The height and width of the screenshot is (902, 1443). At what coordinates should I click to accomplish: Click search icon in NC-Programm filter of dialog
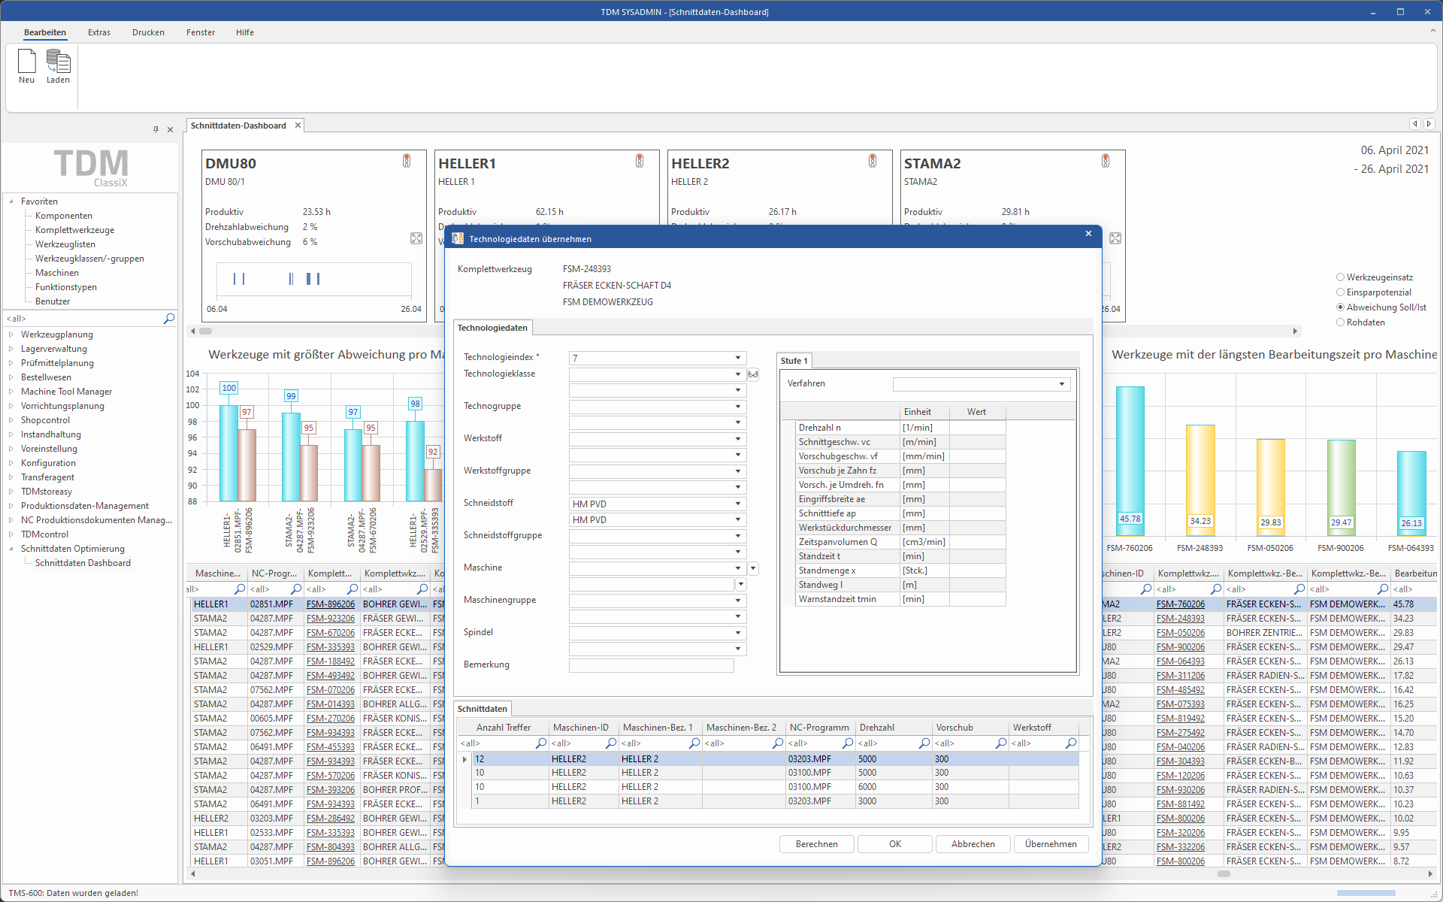848,743
